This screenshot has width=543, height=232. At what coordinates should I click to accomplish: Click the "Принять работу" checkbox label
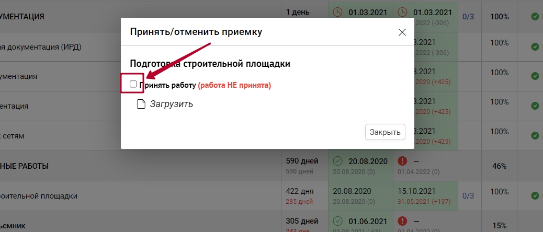pos(167,85)
